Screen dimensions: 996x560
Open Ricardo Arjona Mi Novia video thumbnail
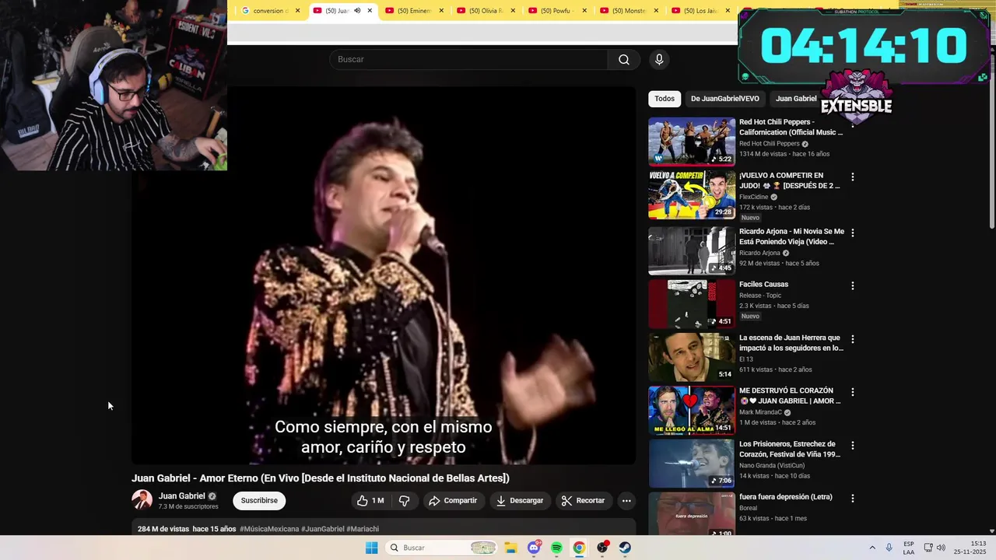coord(692,250)
